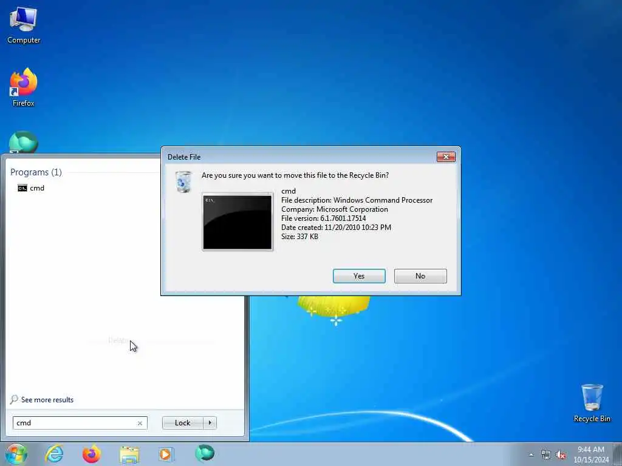Open Windows Media Player from taskbar
The image size is (622, 466).
click(166, 454)
